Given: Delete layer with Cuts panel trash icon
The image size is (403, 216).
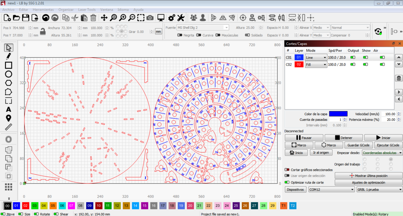Looking at the screenshot, I should coord(398,78).
